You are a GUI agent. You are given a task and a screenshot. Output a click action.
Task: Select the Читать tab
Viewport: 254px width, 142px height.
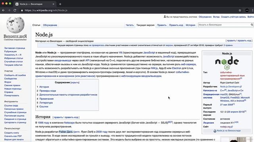click(130, 25)
